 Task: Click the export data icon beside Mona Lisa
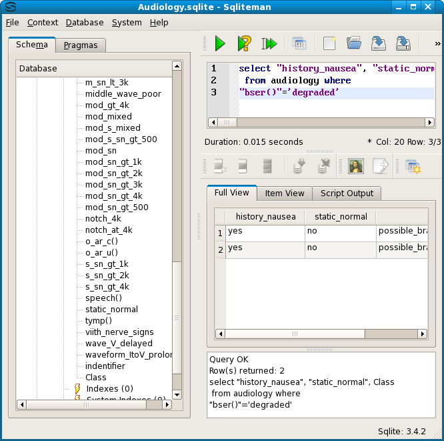coord(380,166)
